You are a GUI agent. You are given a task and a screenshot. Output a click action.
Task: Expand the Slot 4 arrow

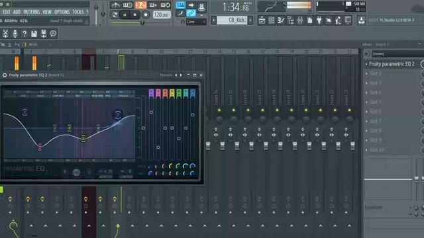pos(366,93)
